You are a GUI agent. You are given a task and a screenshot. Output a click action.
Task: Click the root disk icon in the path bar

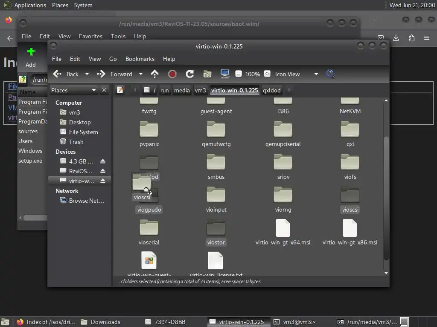[147, 90]
